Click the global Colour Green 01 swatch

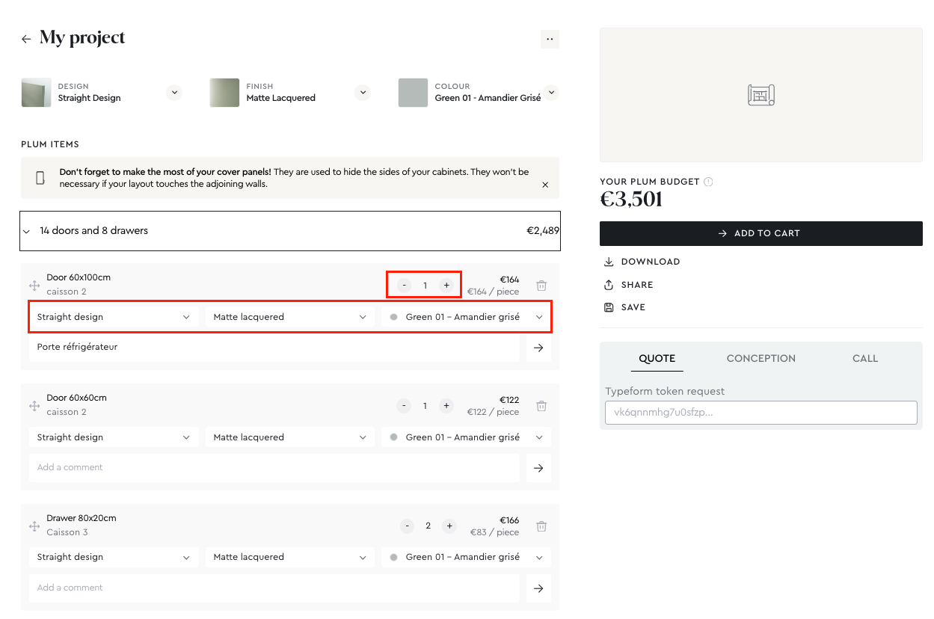pyautogui.click(x=413, y=93)
